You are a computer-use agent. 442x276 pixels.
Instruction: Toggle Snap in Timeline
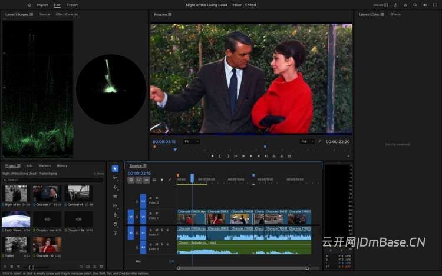[138, 179]
